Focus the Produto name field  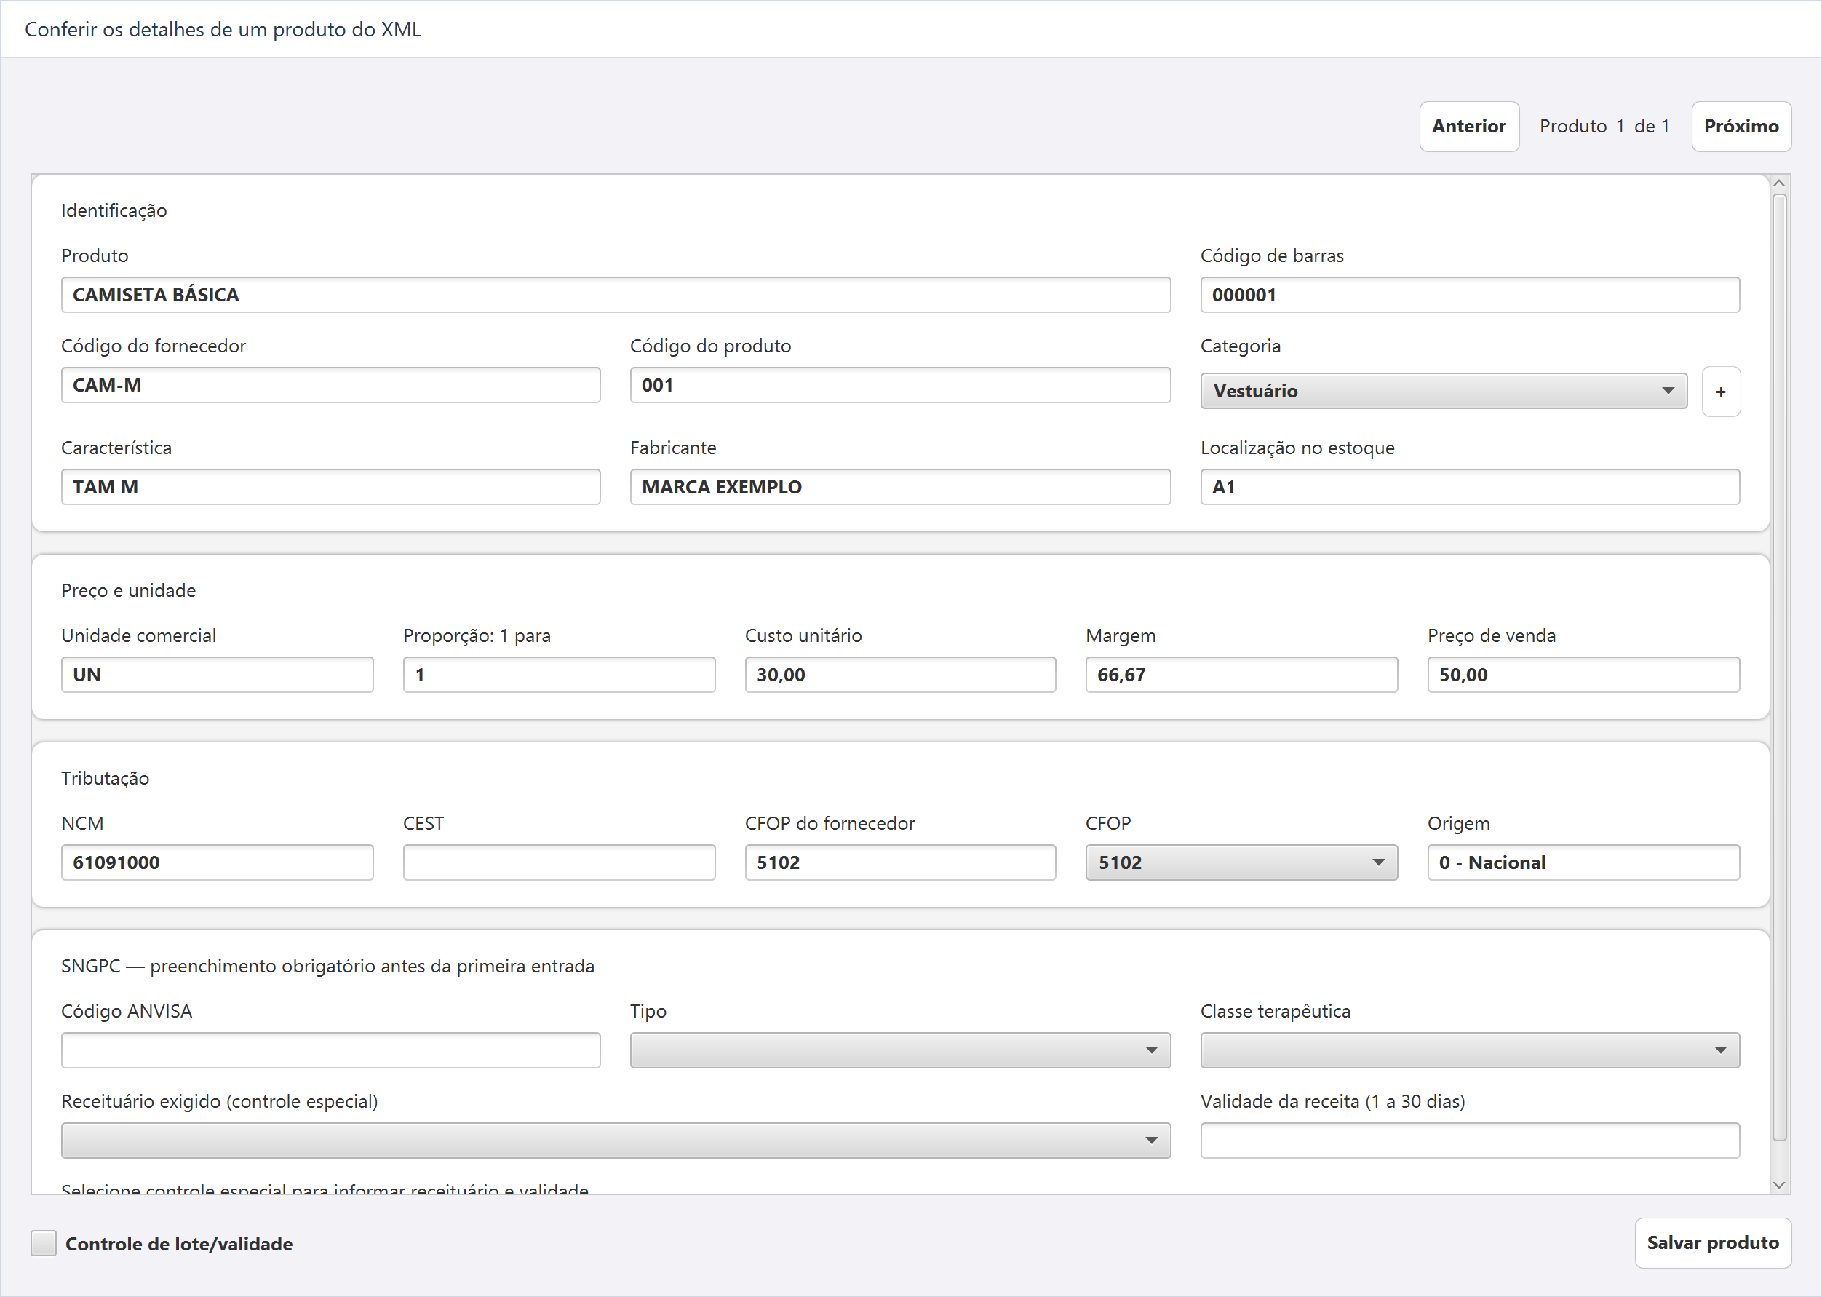click(616, 295)
